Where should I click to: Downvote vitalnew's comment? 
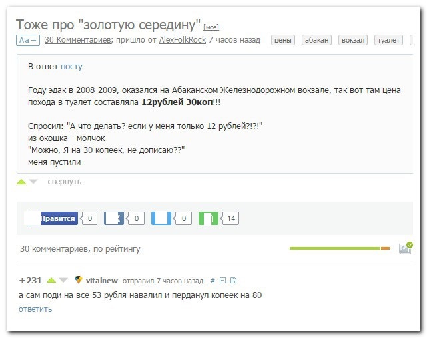pos(63,280)
